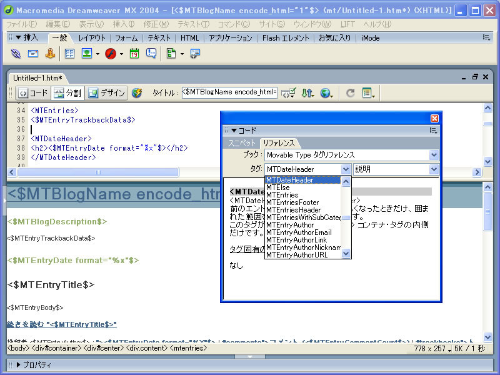Open the Tag Chooser icon
This screenshot has width=500, height=375.
(195, 54)
